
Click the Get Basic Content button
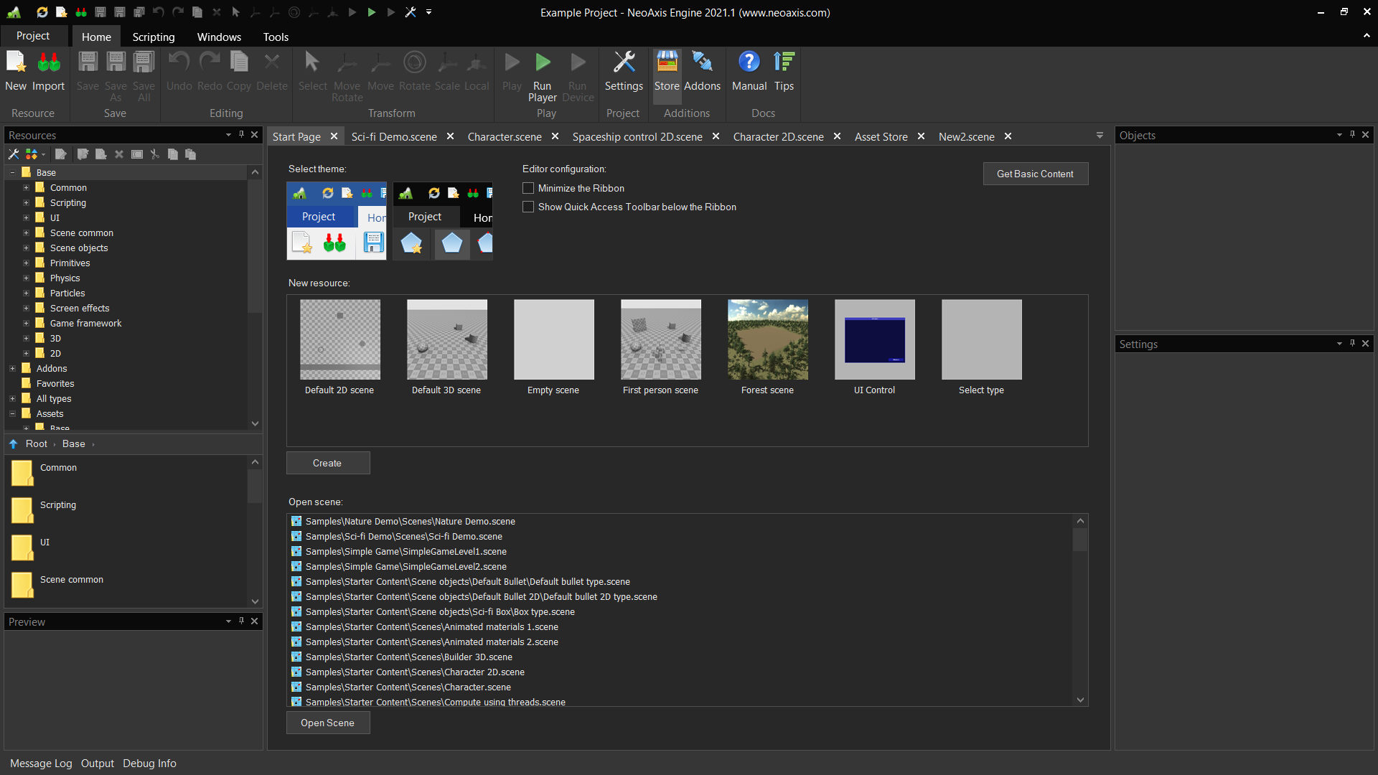[x=1035, y=174]
